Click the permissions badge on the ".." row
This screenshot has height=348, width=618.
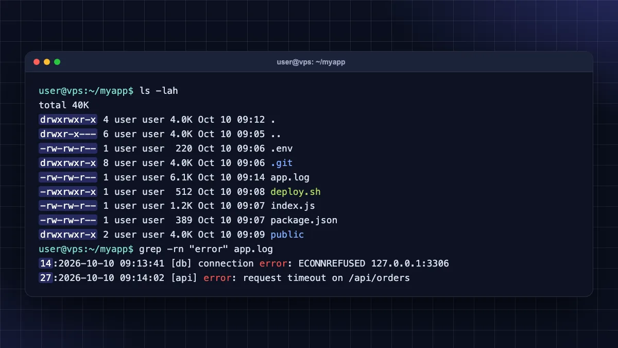[x=68, y=134]
